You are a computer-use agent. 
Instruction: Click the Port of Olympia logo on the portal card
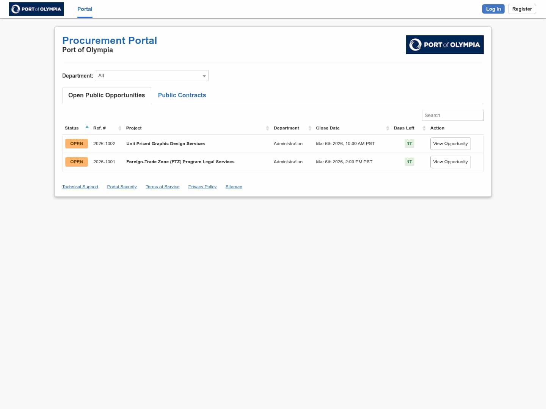click(x=445, y=45)
